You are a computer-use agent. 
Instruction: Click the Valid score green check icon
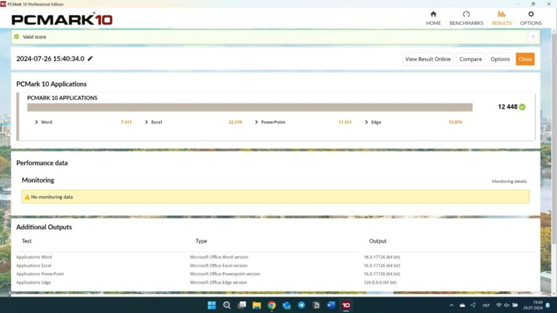click(x=17, y=37)
